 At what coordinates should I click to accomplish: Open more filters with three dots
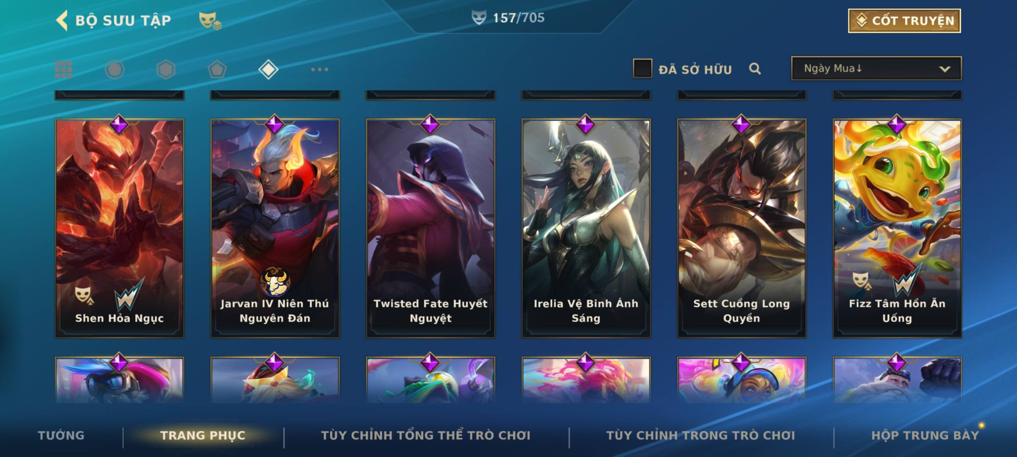[320, 69]
